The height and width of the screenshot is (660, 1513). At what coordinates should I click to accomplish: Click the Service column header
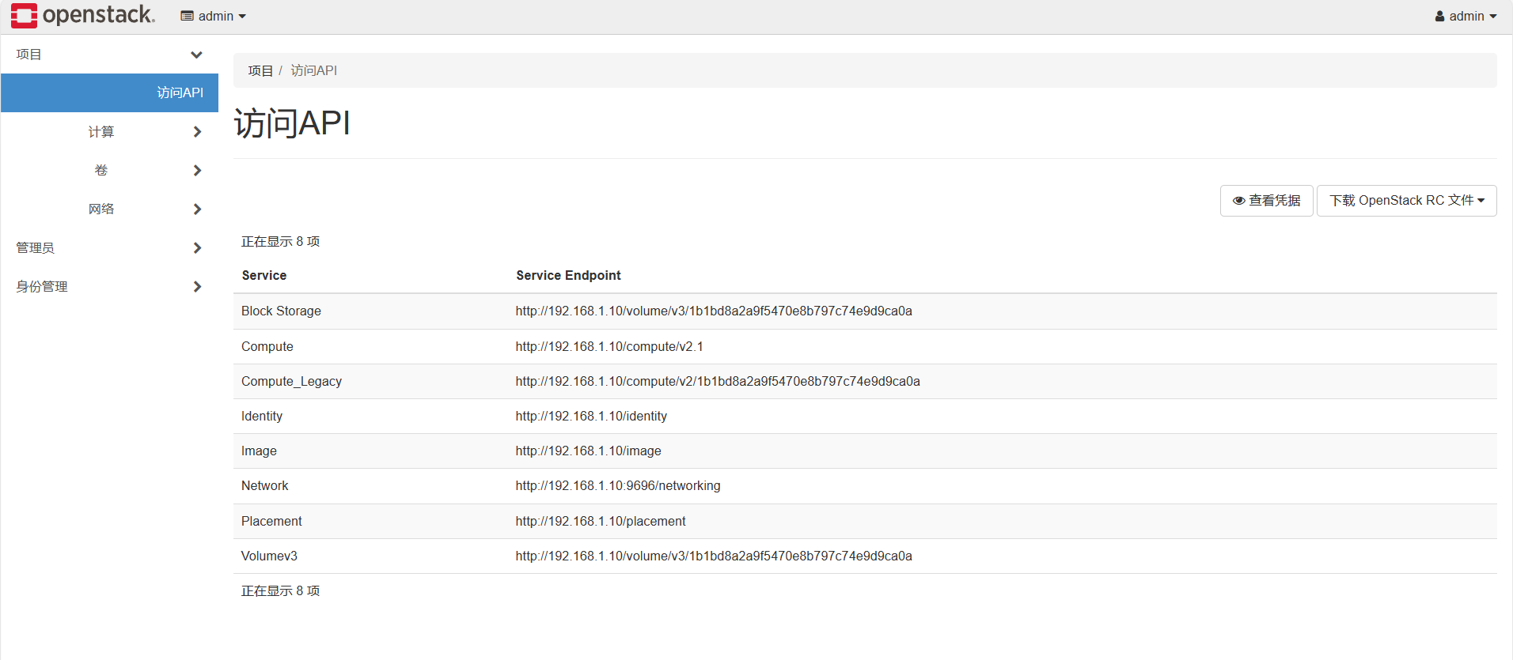[264, 275]
